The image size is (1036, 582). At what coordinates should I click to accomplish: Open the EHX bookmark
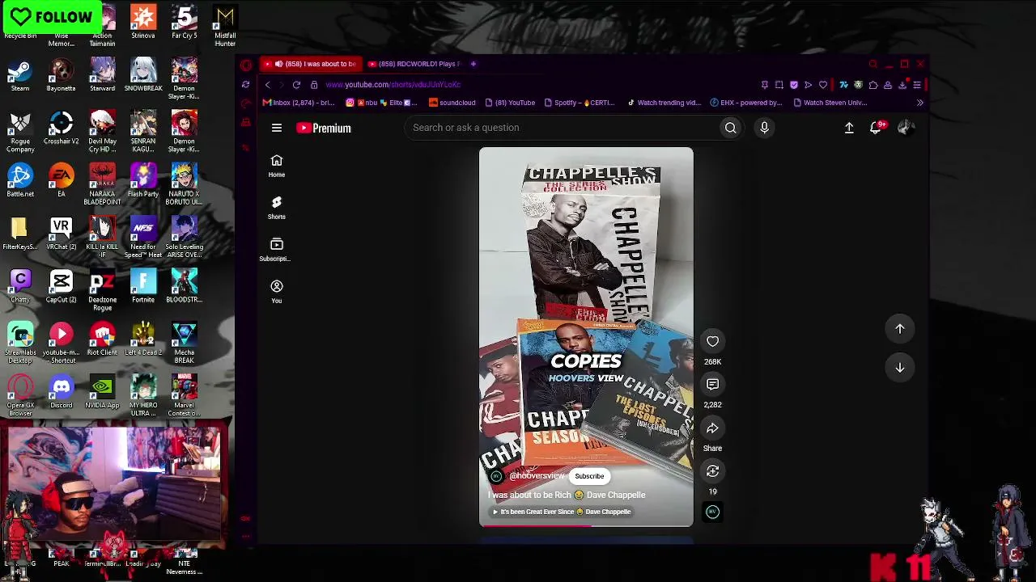click(746, 103)
